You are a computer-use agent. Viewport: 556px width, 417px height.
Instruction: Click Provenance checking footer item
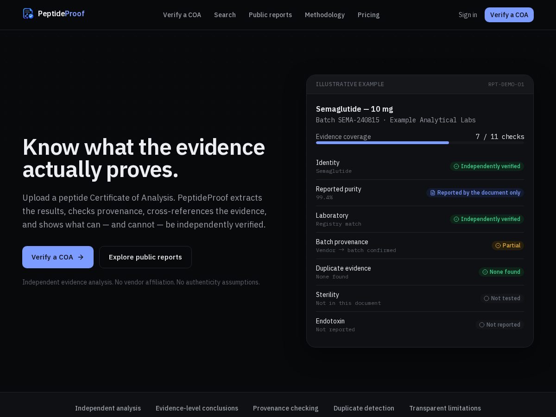click(286, 408)
